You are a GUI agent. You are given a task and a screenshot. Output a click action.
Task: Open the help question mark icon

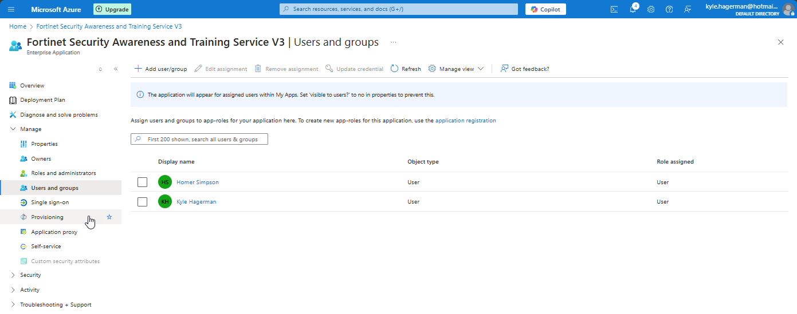[669, 9]
